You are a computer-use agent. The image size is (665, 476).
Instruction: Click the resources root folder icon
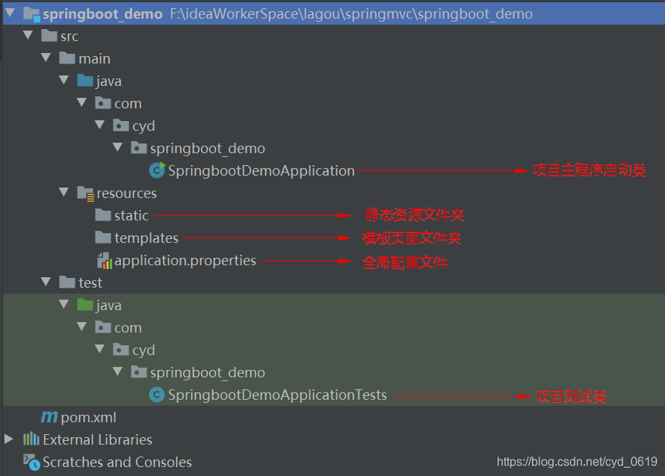click(86, 194)
